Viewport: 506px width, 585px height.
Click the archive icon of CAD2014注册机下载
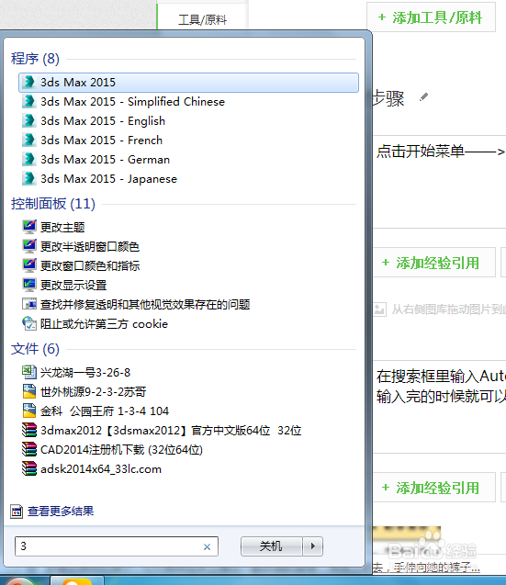point(29,450)
